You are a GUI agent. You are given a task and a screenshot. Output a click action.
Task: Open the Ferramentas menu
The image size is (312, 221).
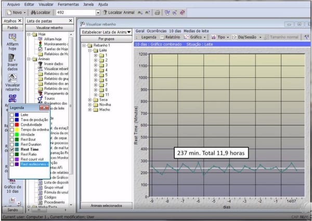tap(68, 4)
